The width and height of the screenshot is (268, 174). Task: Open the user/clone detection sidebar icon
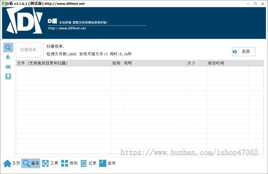tap(8, 57)
